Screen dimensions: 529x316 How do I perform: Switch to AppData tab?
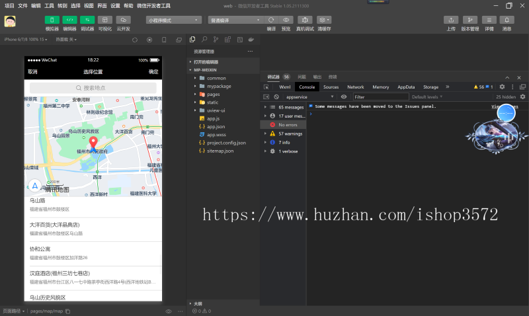coord(406,87)
